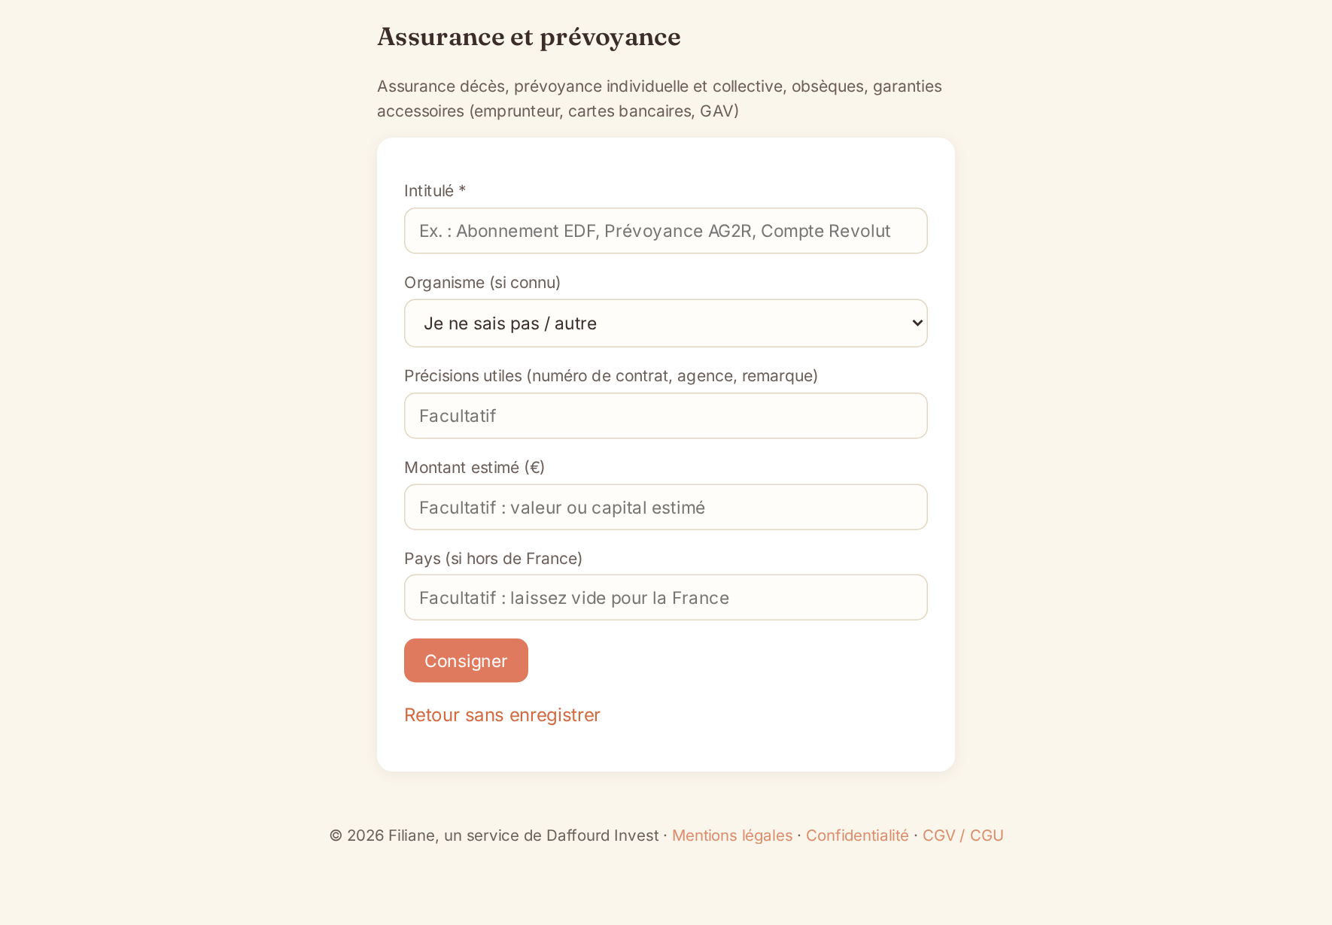Click the required asterisk next to Intitulé
This screenshot has width=1332, height=925.
pos(462,190)
